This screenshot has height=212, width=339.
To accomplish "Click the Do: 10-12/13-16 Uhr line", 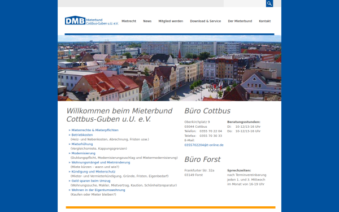I will [x=244, y=131].
